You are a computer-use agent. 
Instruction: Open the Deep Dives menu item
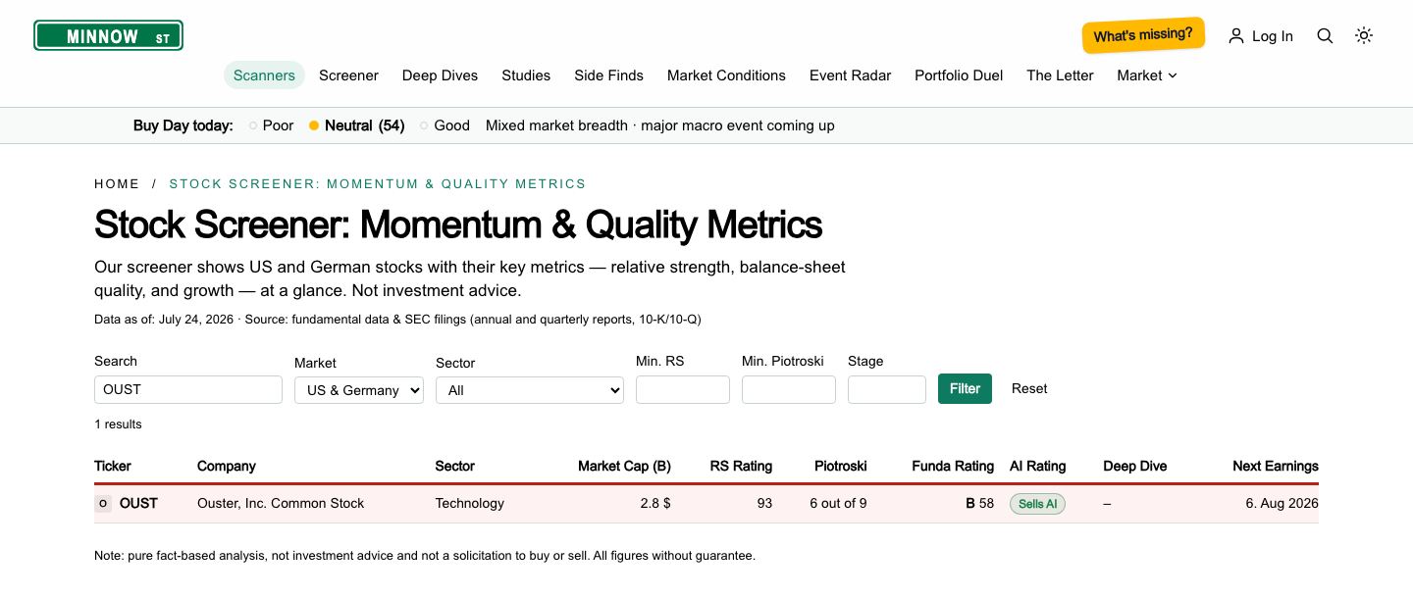tap(440, 75)
